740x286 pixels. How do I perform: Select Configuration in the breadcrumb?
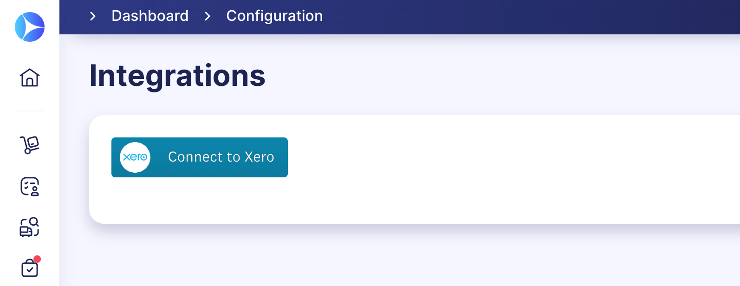[x=274, y=16]
